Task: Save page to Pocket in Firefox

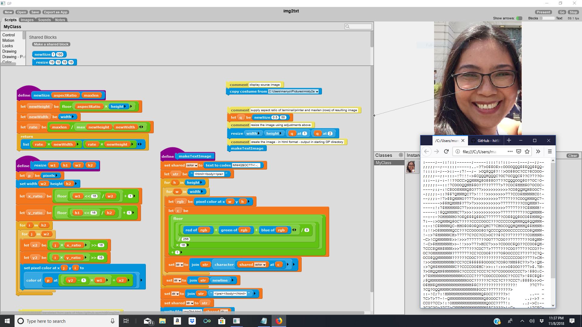Action: pos(519,151)
